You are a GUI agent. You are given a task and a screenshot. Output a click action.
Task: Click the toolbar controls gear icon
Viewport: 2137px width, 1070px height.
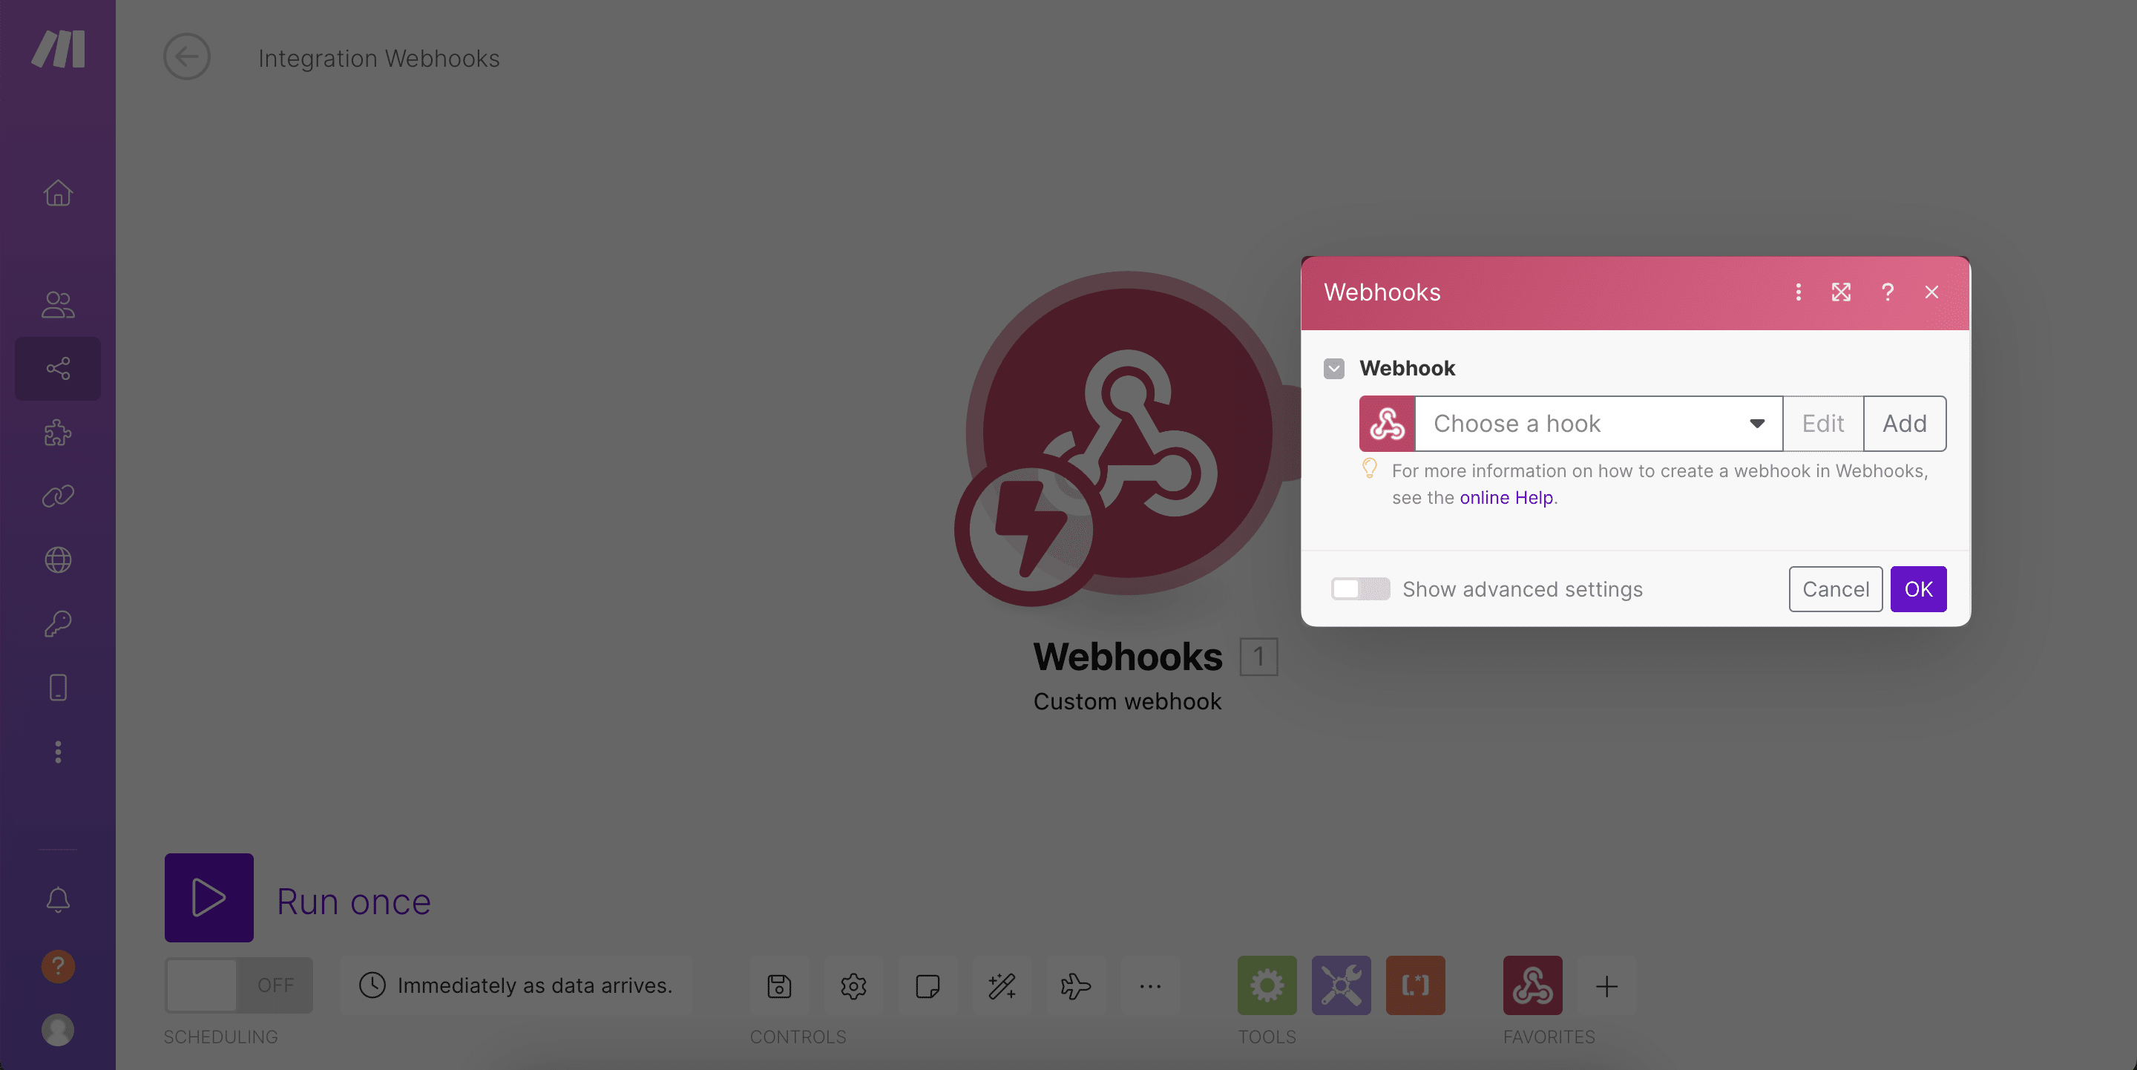pos(853,985)
